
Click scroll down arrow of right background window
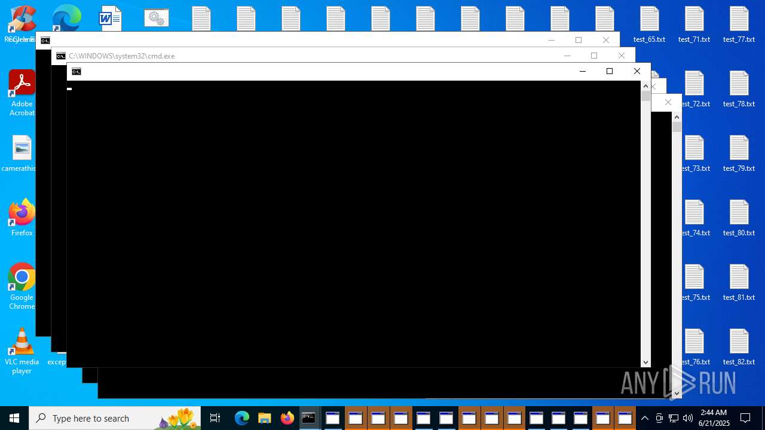pos(677,394)
